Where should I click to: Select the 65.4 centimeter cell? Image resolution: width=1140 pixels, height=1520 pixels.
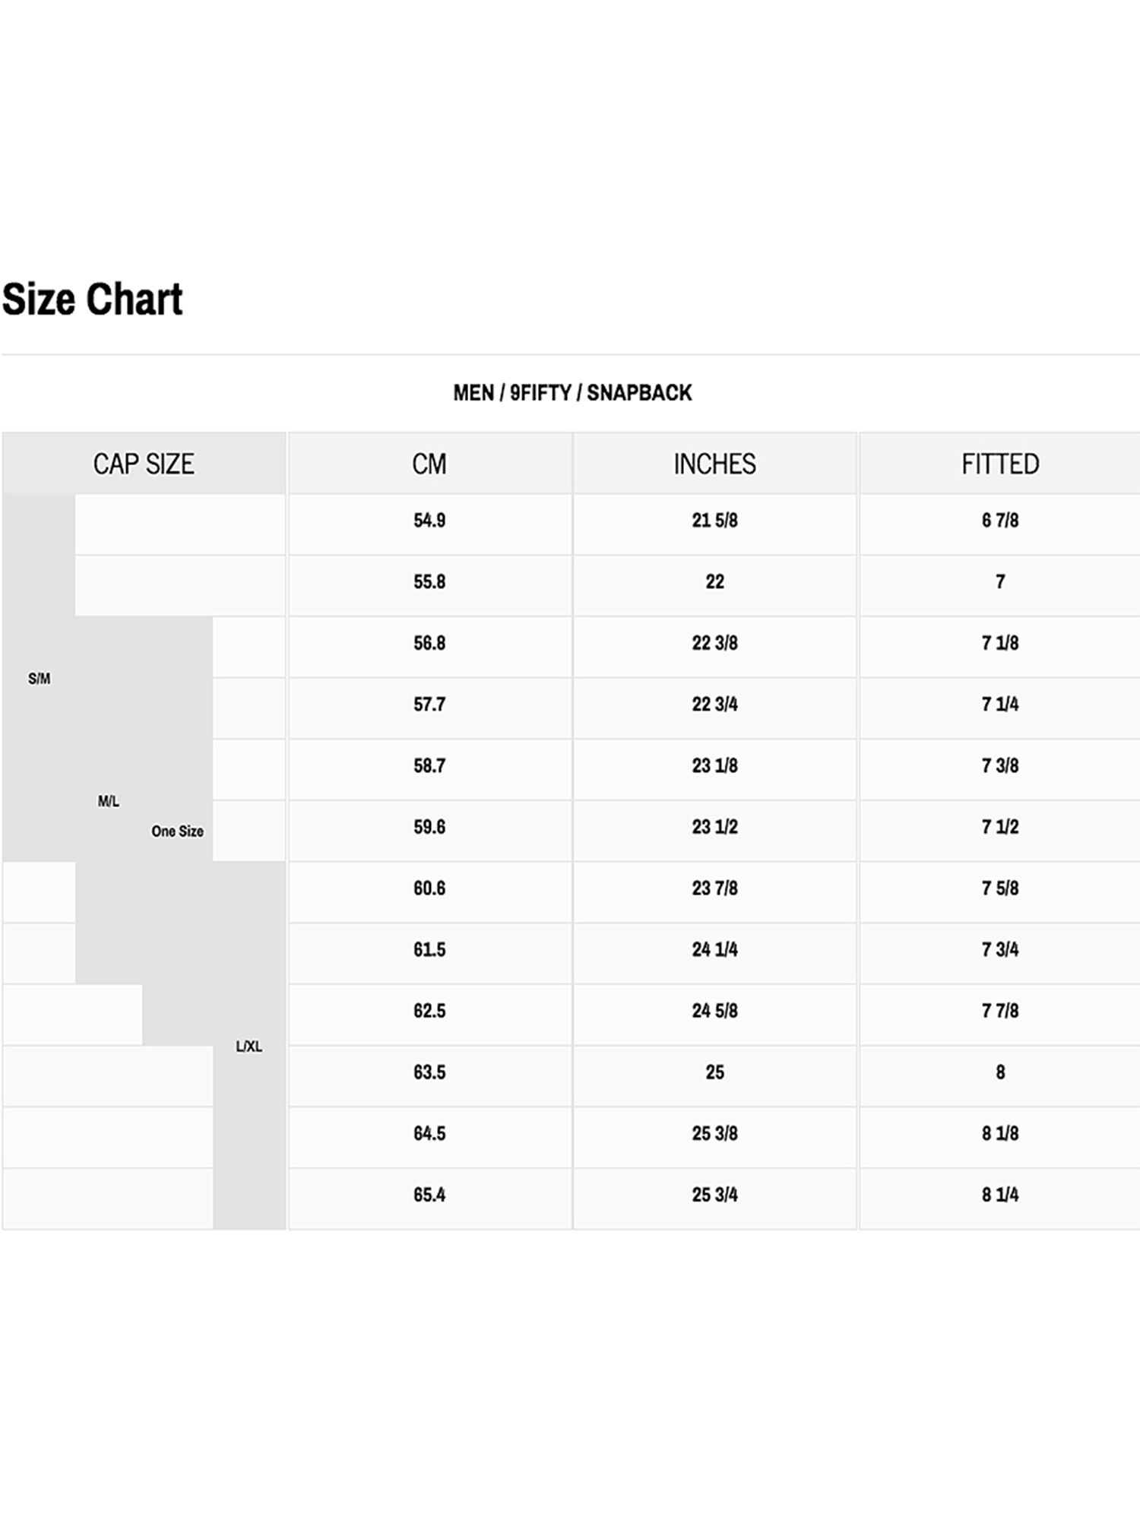(x=429, y=1195)
